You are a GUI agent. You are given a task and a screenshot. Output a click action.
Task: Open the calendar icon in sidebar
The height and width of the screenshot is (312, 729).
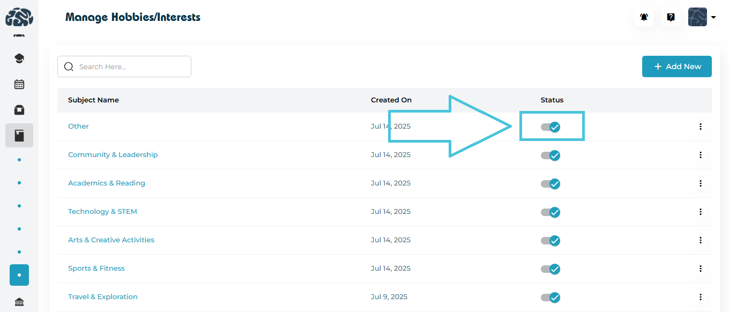point(19,84)
